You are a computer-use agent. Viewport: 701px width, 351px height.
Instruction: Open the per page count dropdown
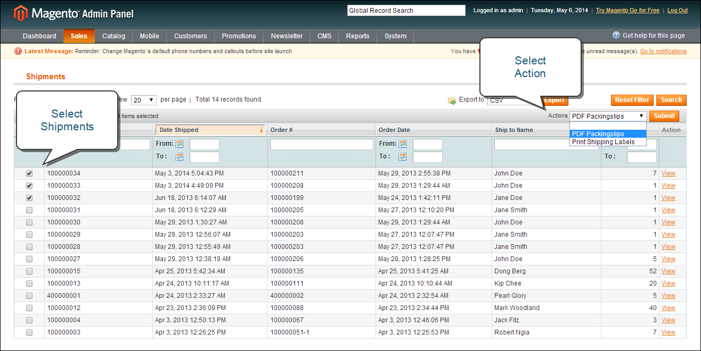pyautogui.click(x=144, y=100)
